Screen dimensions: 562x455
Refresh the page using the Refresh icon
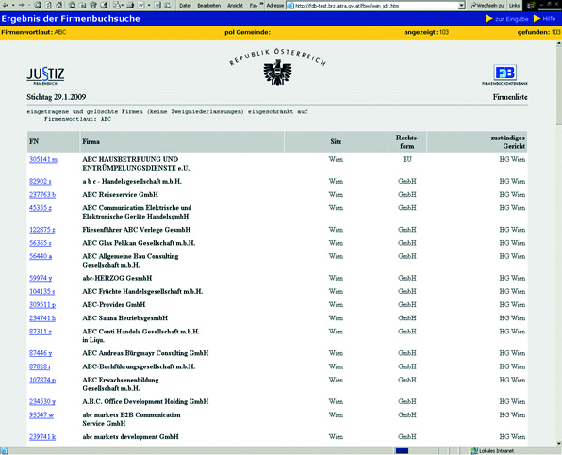tap(48, 5)
